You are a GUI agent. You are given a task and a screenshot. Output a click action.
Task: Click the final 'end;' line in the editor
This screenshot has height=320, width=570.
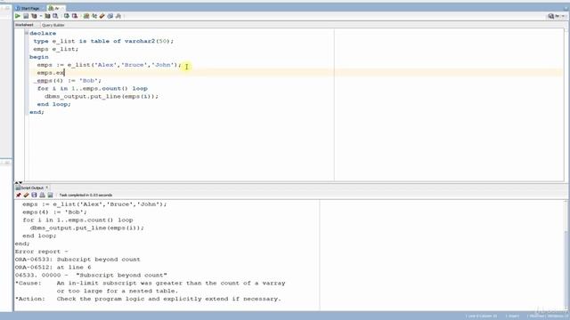pyautogui.click(x=37, y=112)
